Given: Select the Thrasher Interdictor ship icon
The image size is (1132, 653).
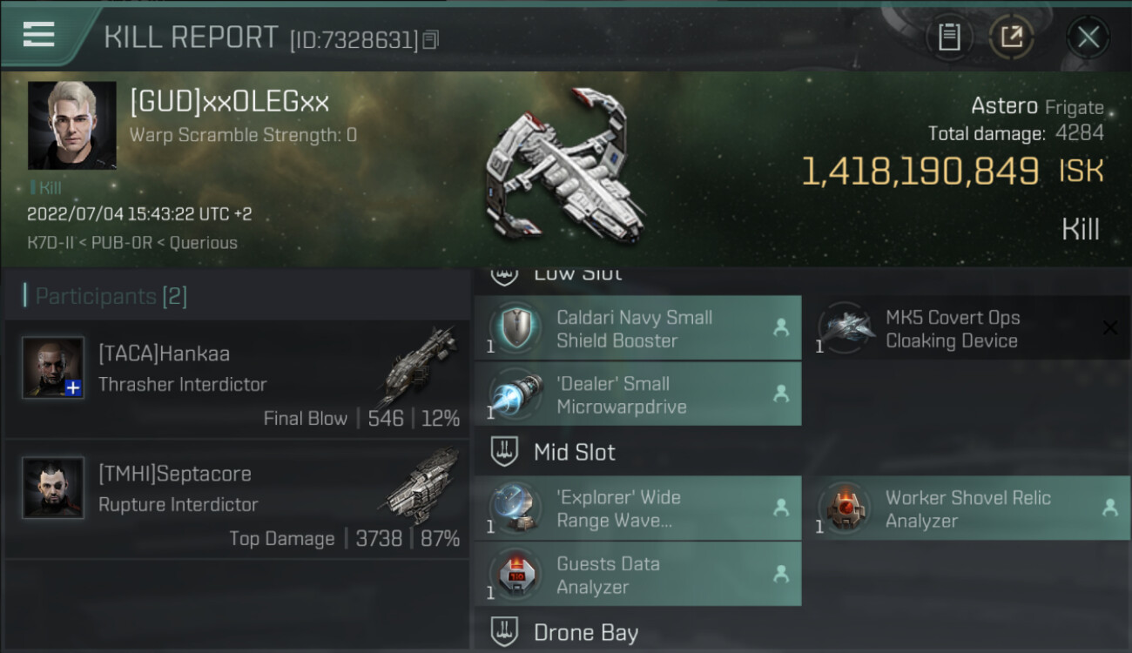Looking at the screenshot, I should (x=419, y=367).
